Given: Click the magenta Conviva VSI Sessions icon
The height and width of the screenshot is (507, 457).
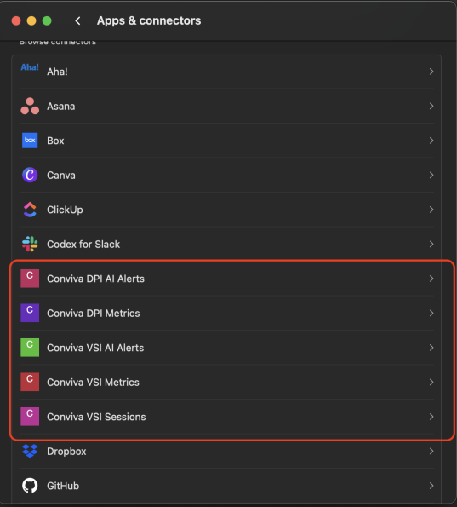Looking at the screenshot, I should [30, 417].
